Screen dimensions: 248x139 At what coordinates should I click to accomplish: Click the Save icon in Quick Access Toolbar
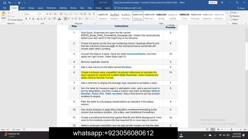[x=4, y=3]
